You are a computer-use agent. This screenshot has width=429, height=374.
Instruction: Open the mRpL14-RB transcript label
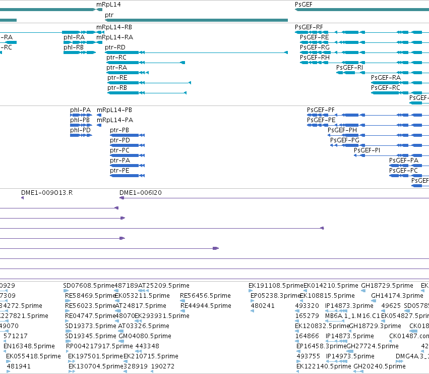114,27
